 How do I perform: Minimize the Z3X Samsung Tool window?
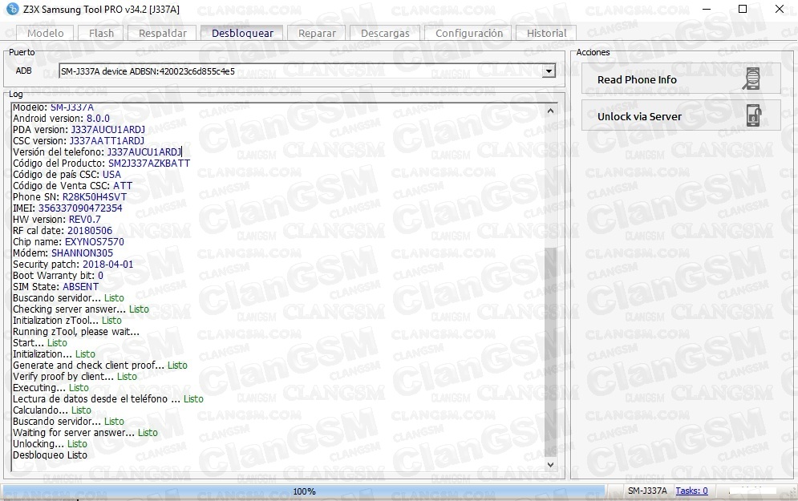[707, 9]
